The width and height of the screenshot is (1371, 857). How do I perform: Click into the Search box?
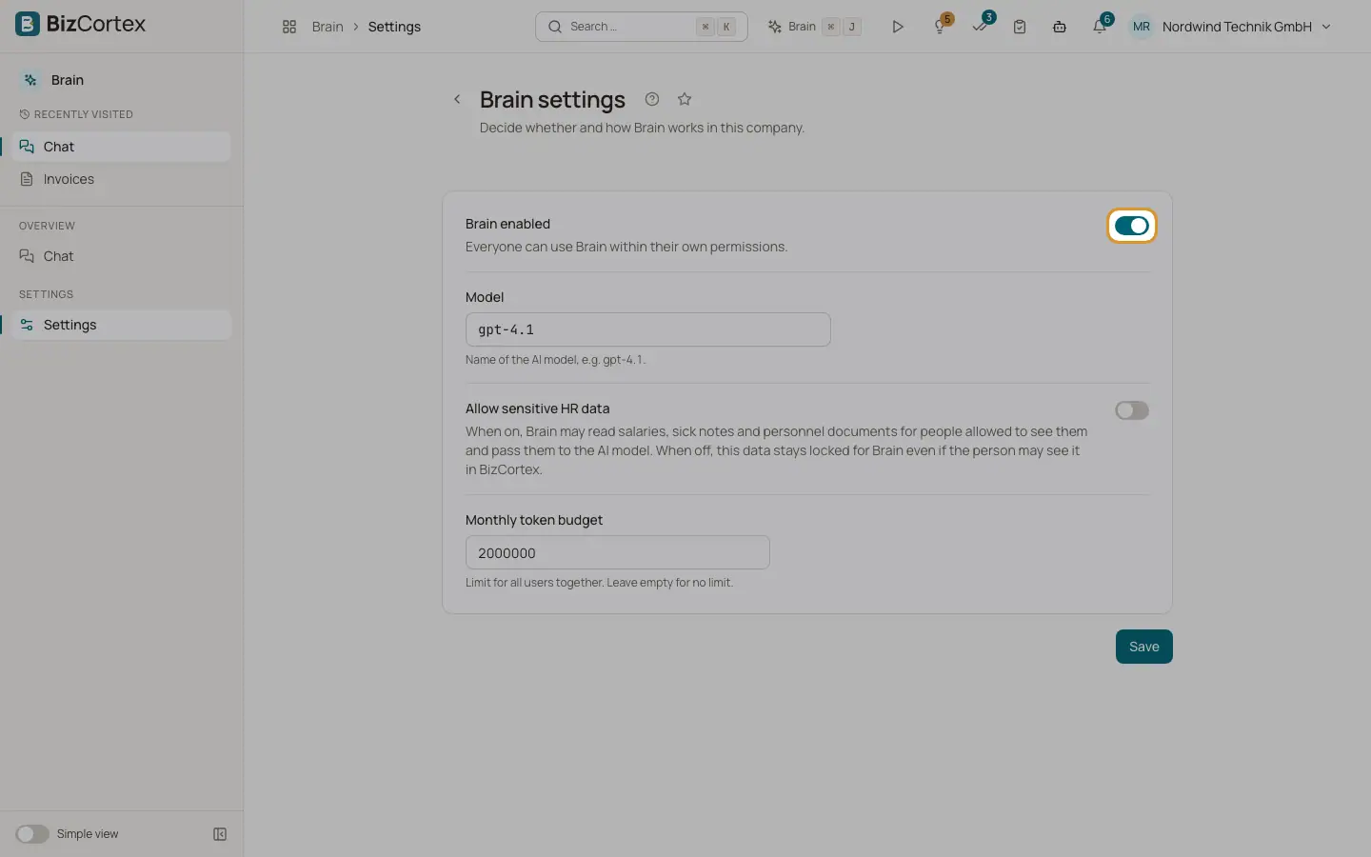click(642, 27)
